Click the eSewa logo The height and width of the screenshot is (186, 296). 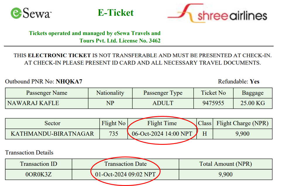click(31, 13)
